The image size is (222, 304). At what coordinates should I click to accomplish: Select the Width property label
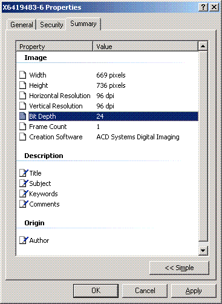point(38,75)
